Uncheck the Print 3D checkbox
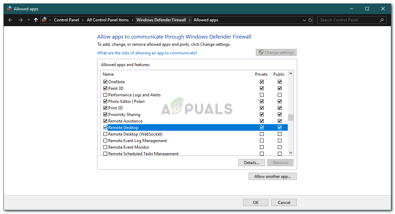This screenshot has height=214, width=395. [105, 108]
